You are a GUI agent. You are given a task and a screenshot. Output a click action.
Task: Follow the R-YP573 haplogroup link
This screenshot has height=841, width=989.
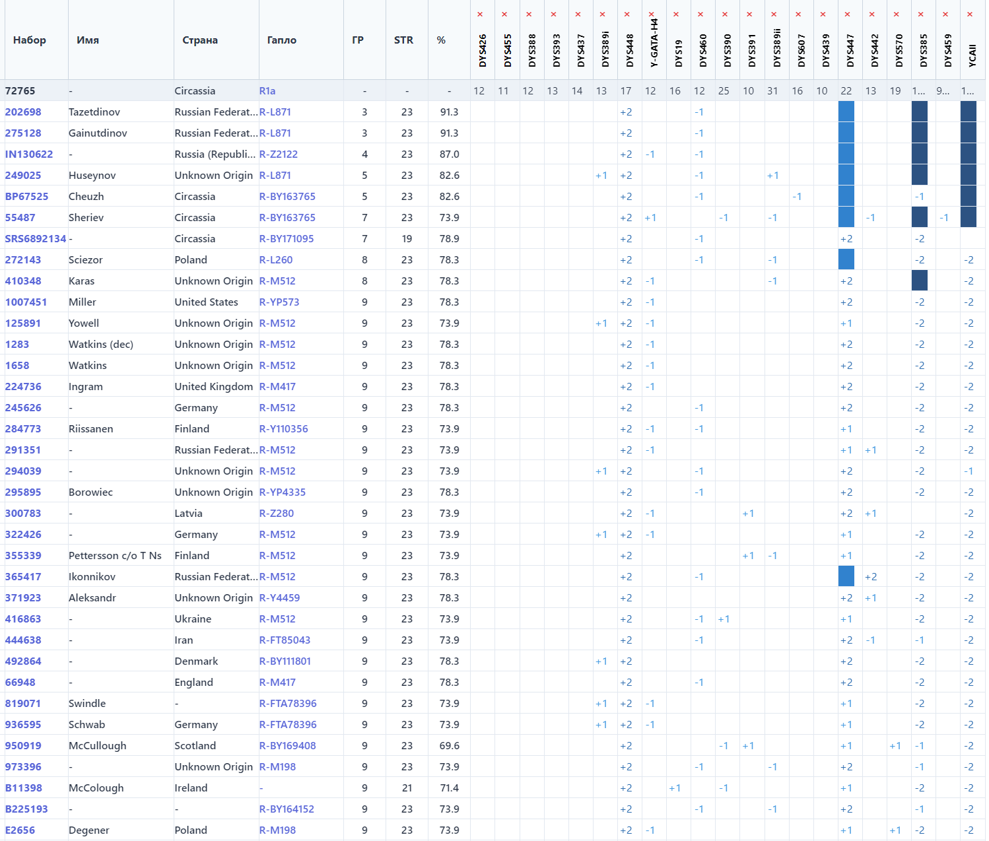pyautogui.click(x=279, y=302)
